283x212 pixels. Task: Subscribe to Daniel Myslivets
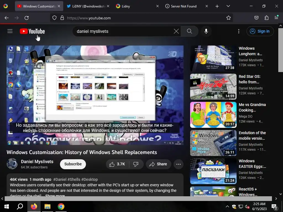tap(73, 164)
